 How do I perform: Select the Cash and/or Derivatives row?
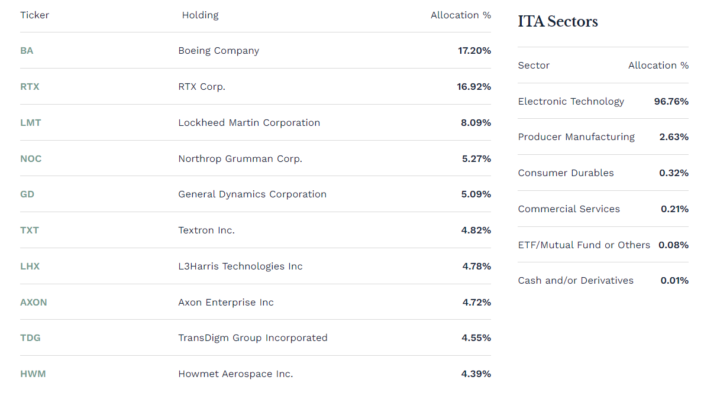pyautogui.click(x=603, y=280)
